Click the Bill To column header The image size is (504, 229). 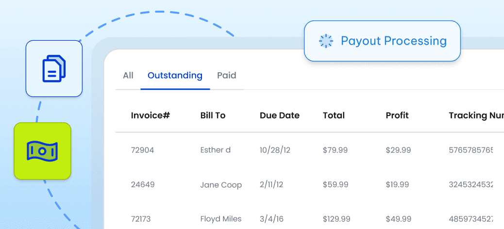(x=213, y=115)
